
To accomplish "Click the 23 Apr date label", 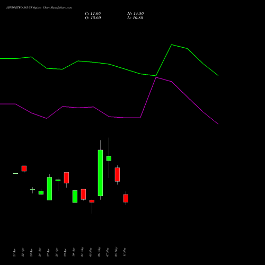I will 31,252.
